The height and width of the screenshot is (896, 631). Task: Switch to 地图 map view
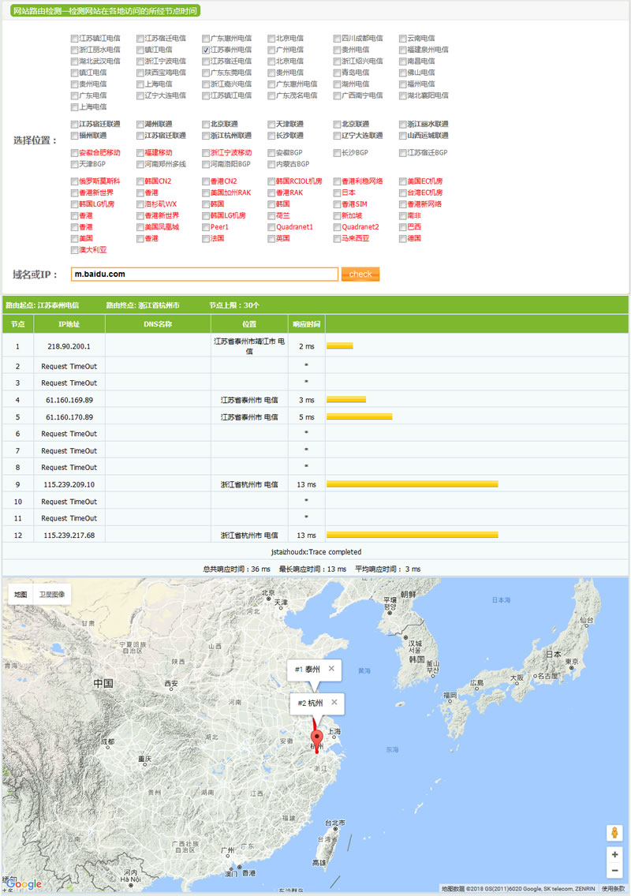click(19, 594)
